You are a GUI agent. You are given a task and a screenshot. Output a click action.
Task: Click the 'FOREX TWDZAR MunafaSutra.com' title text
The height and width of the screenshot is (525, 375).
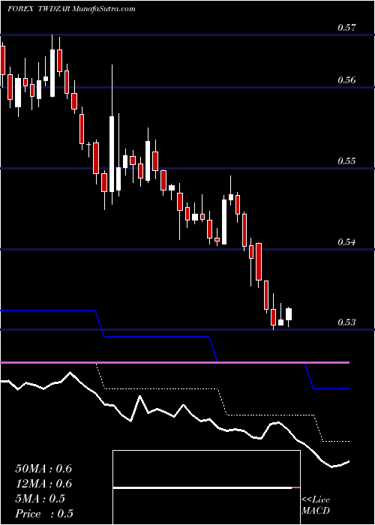[x=71, y=9]
